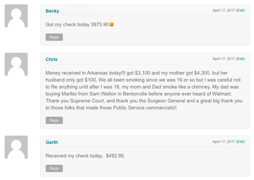Viewport: 254px width, 180px height.
Task: Edit Garth's comment via Edit link
Action: [240, 142]
